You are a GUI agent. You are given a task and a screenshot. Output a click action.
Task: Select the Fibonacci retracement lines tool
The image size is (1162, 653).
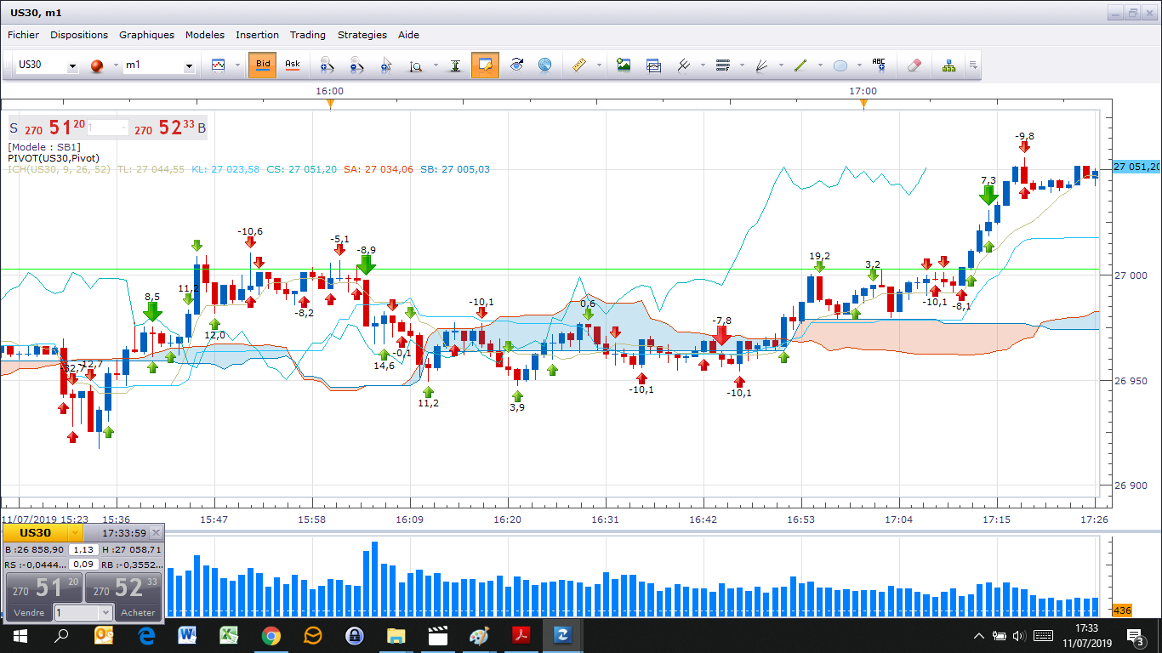click(x=723, y=65)
